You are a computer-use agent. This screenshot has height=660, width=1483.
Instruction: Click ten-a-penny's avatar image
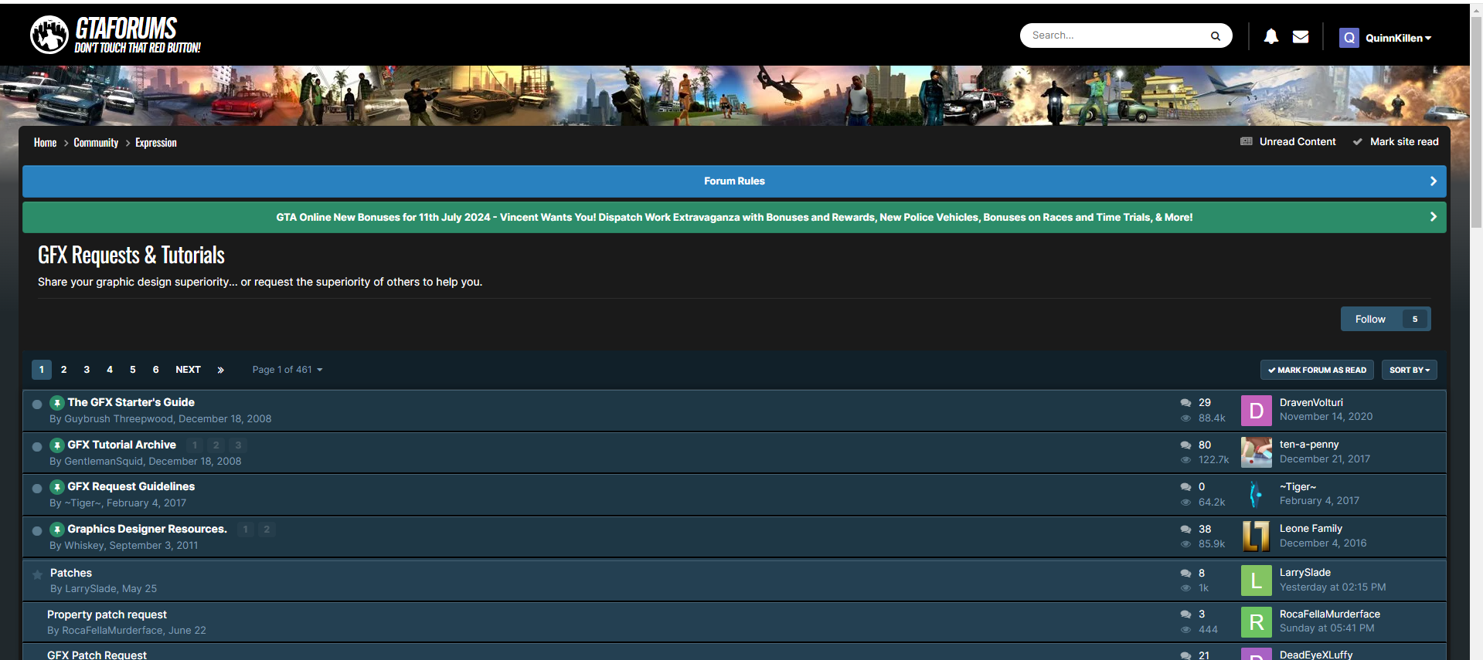(1256, 452)
